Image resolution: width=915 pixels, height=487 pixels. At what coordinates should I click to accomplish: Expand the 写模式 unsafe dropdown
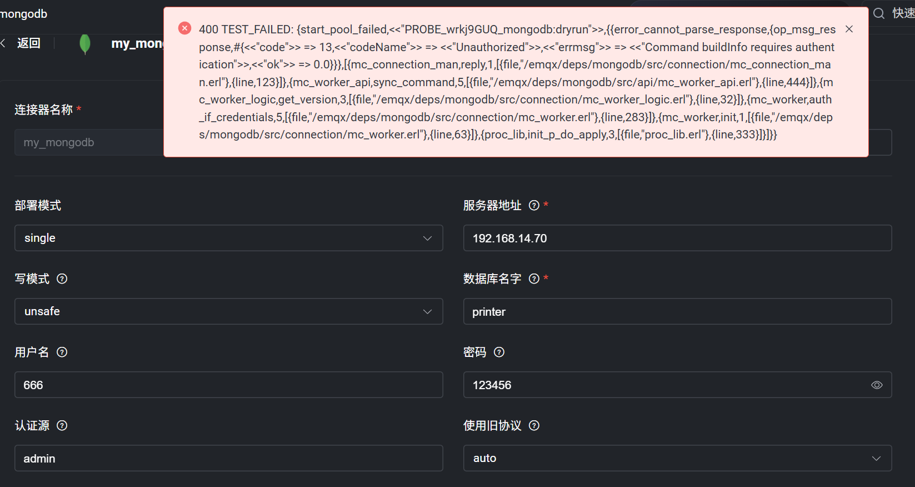pyautogui.click(x=228, y=311)
